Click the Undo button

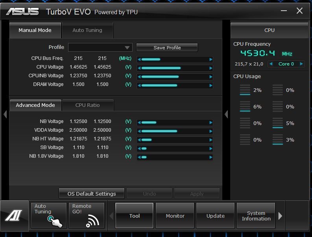[149, 194]
